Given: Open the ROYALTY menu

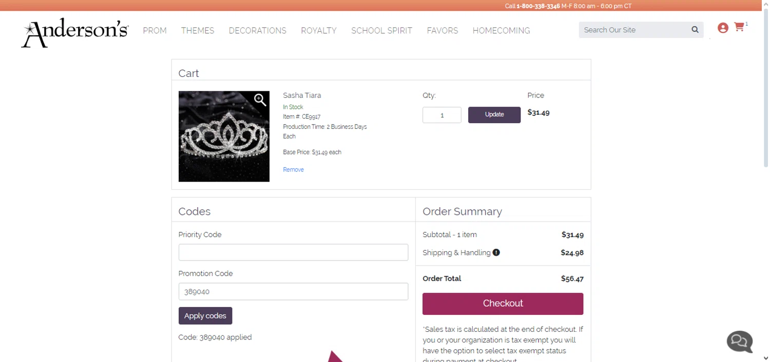Looking at the screenshot, I should (x=319, y=31).
